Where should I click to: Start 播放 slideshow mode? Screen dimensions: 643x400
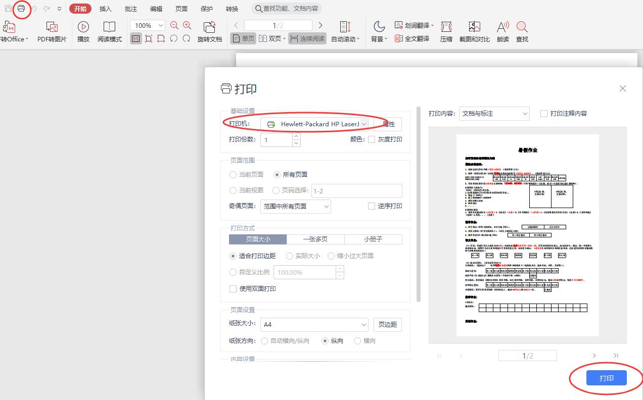(83, 32)
